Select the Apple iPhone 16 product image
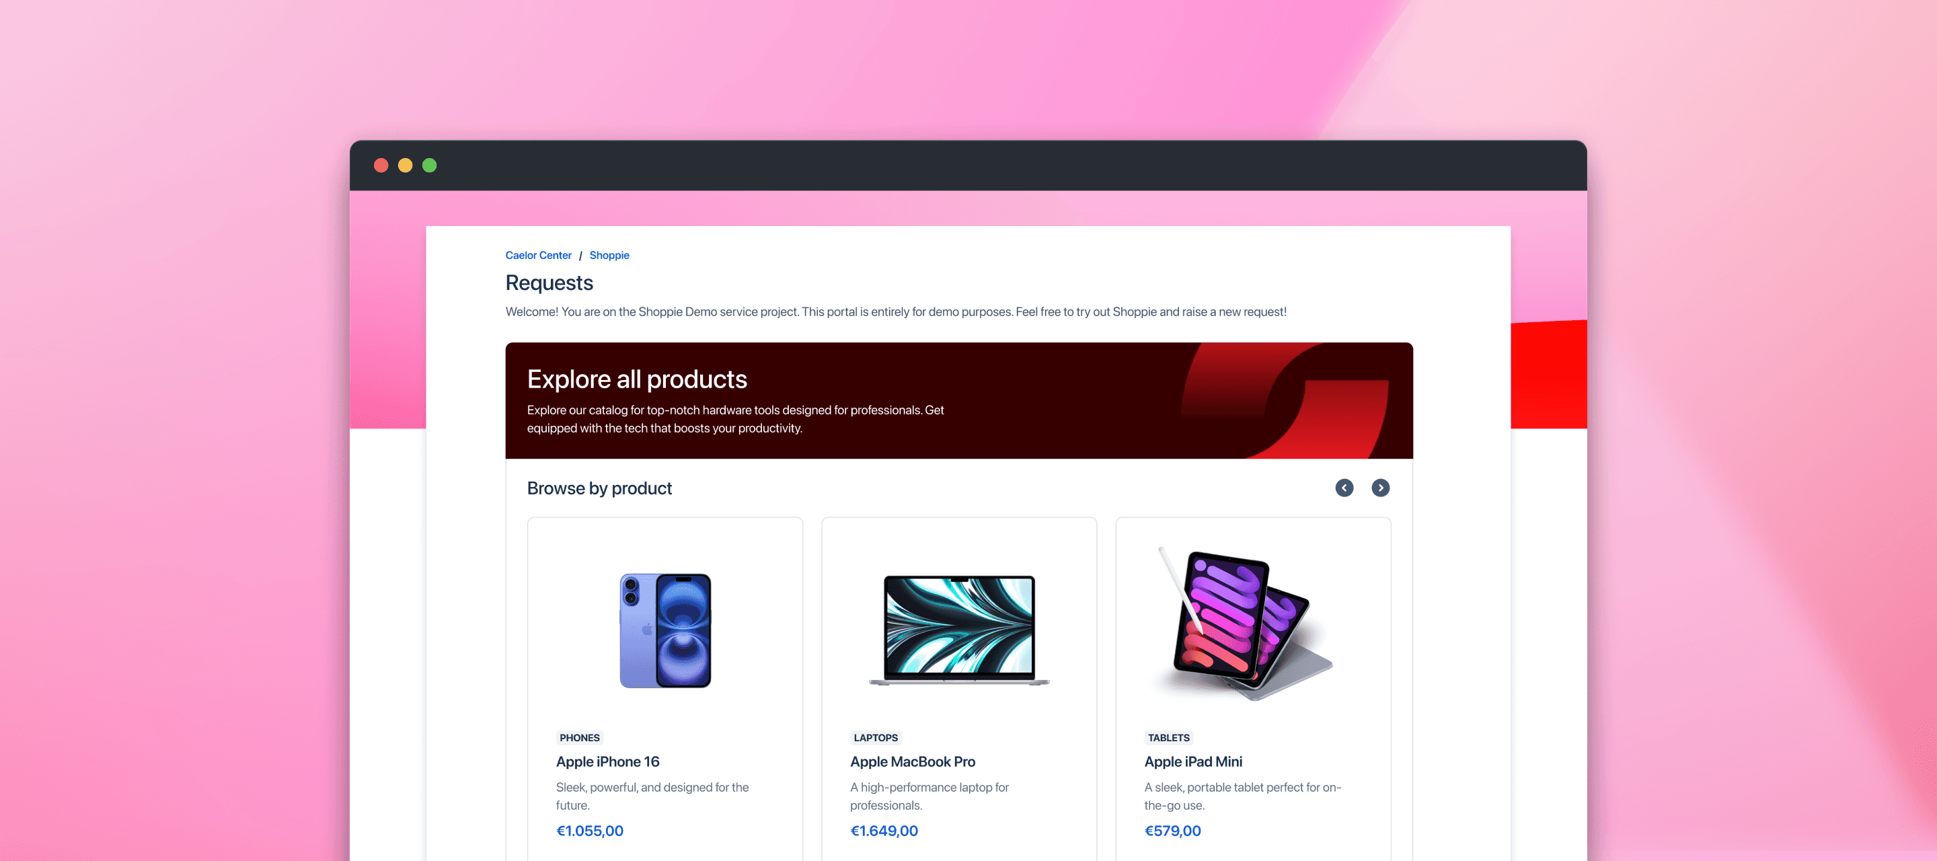Viewport: 1937px width, 861px height. (x=665, y=630)
